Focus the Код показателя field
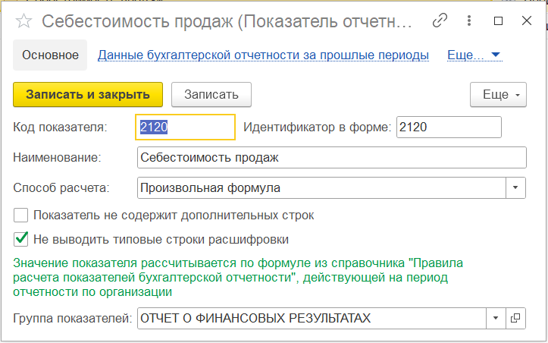 185,127
